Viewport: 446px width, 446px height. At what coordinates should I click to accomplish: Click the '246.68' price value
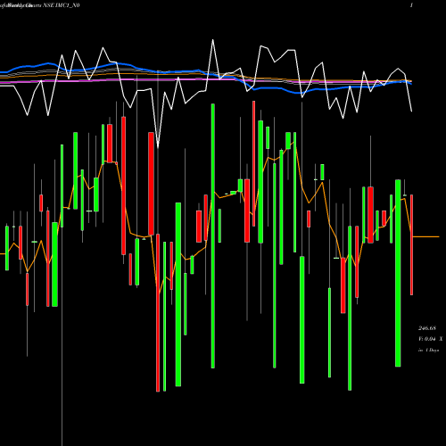click(x=427, y=328)
